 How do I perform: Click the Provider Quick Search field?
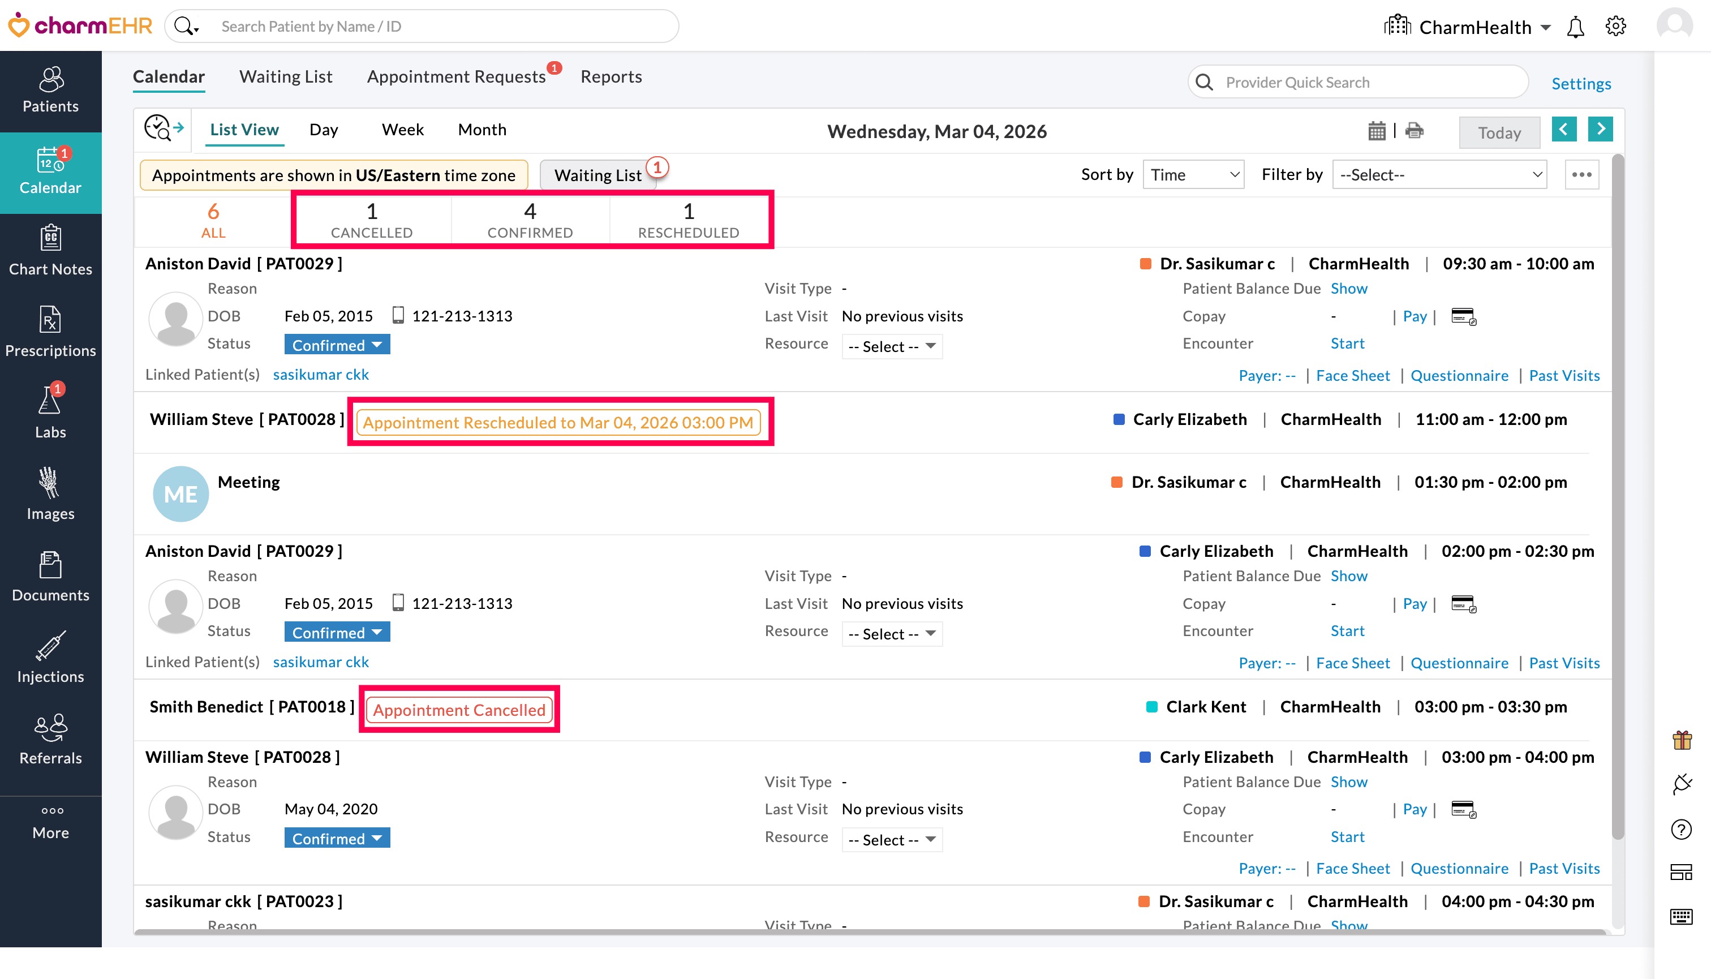coord(1365,83)
